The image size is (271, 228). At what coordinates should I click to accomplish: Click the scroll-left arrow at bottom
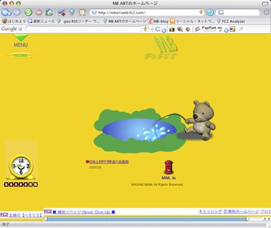coord(265,219)
